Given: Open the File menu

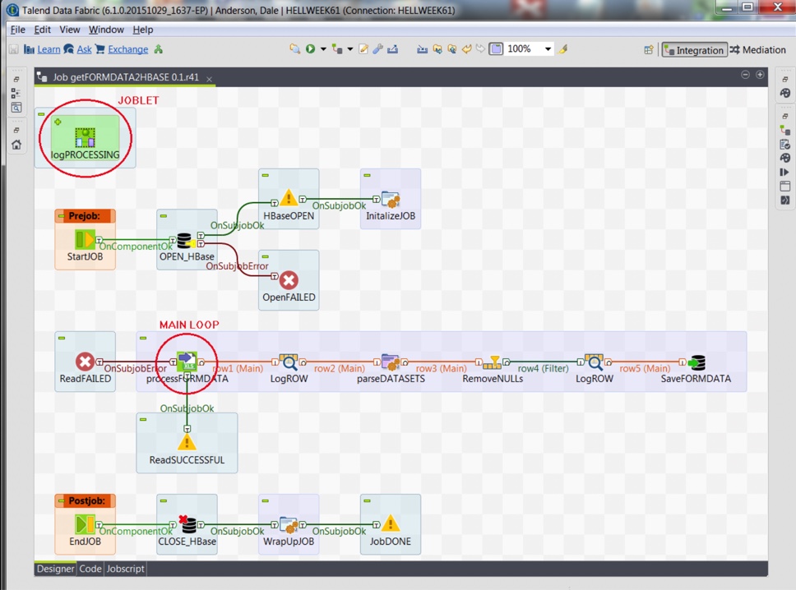Looking at the screenshot, I should pos(18,30).
